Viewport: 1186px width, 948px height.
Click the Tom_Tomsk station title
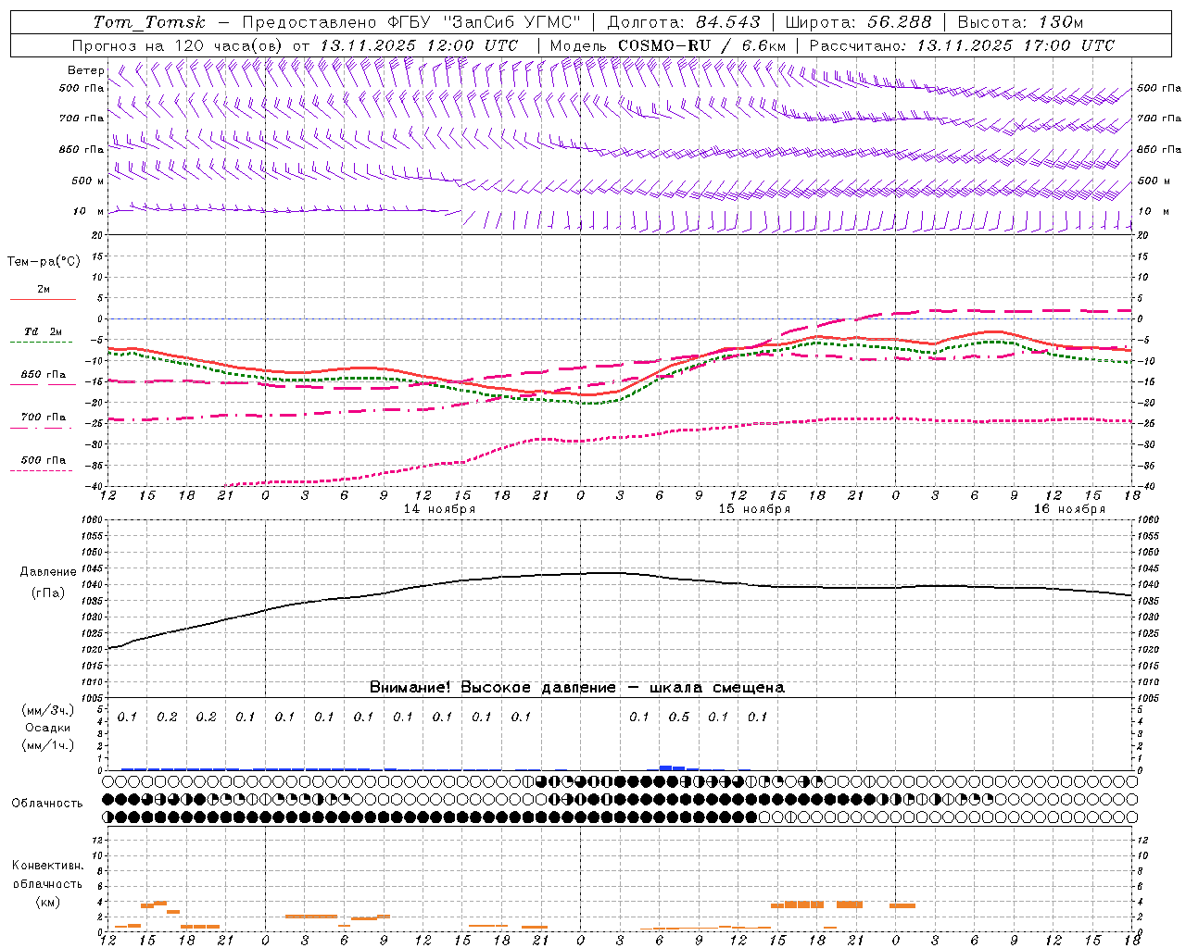[149, 22]
